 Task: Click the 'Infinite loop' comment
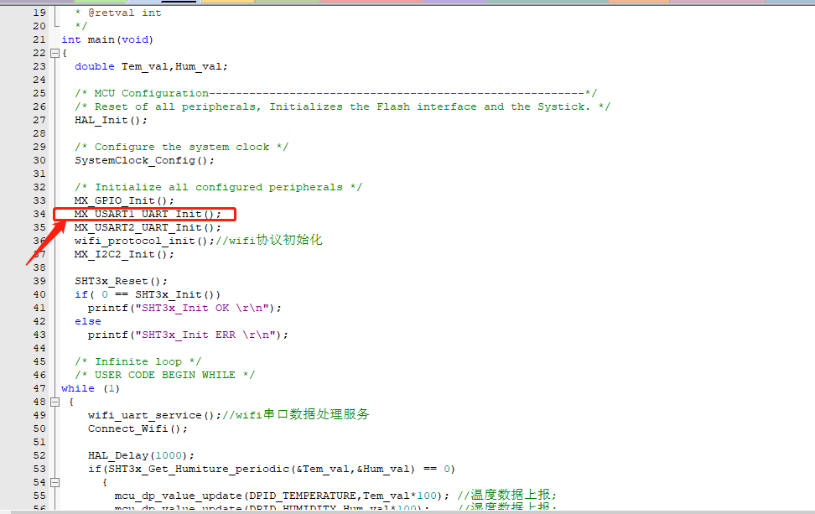point(138,361)
